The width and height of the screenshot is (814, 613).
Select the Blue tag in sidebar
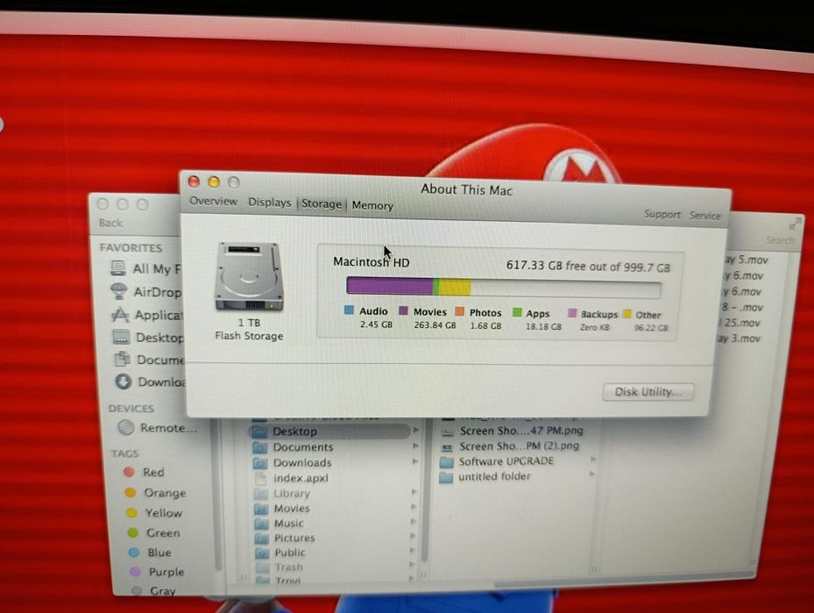(x=150, y=552)
